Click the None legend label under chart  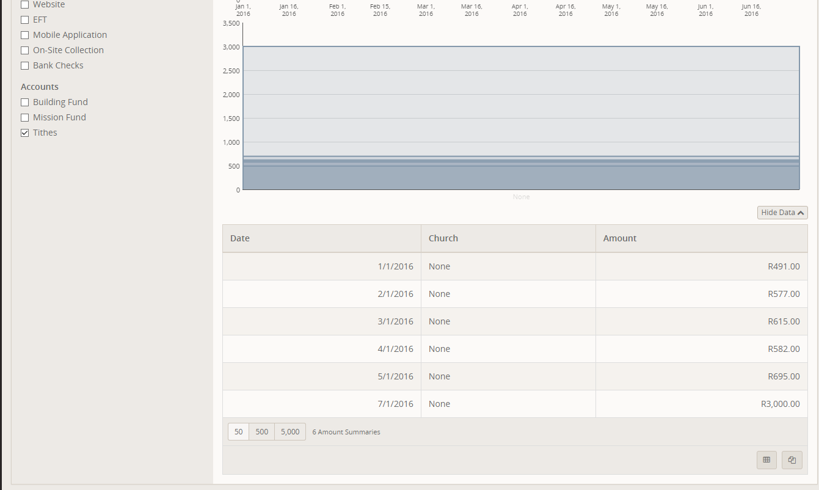click(x=521, y=197)
